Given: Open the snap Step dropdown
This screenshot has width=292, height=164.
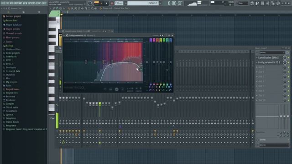Looking at the screenshot, I should [243, 3].
